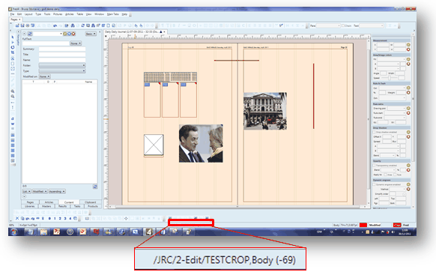Click the scissors cut icon in the bottom toolbar

(x=17, y=219)
